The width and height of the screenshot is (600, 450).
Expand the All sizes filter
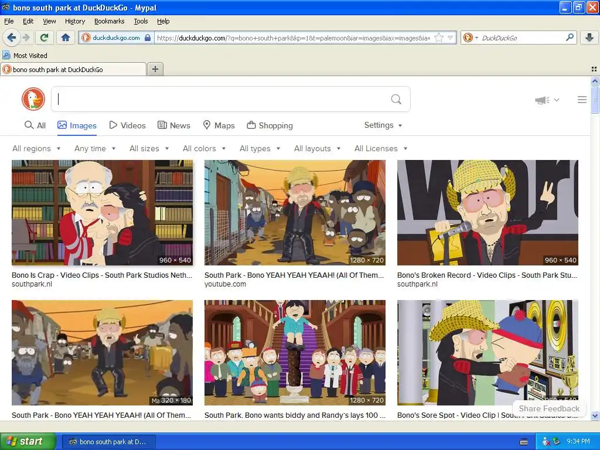coord(149,148)
